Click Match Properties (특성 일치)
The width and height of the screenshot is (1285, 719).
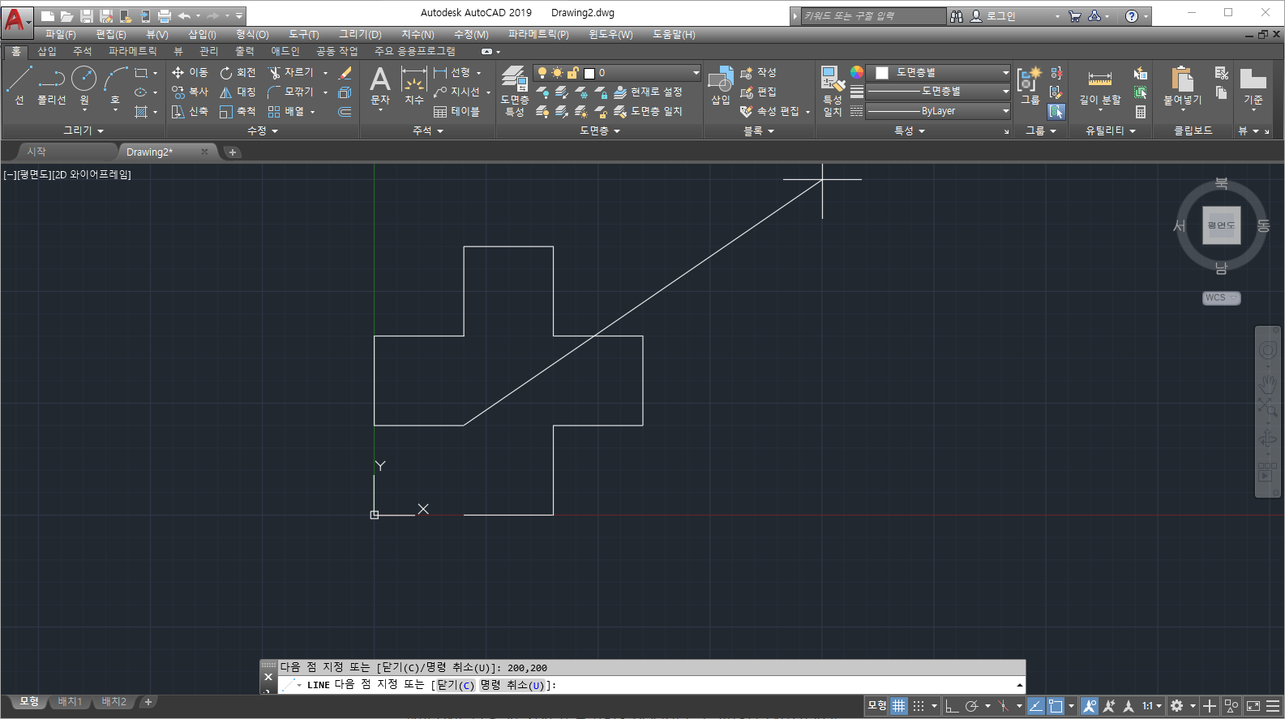point(833,91)
